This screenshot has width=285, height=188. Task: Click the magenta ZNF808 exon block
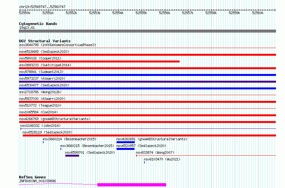tap(132, 185)
